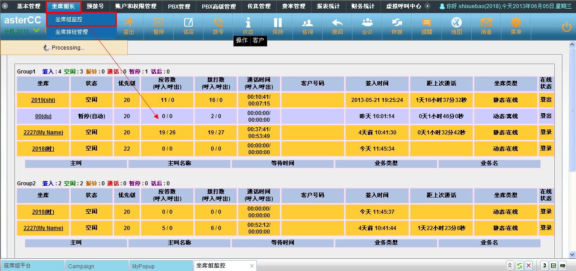This screenshot has height=271, width=576.
Task: Open the 地图 map icon
Action: click(456, 26)
